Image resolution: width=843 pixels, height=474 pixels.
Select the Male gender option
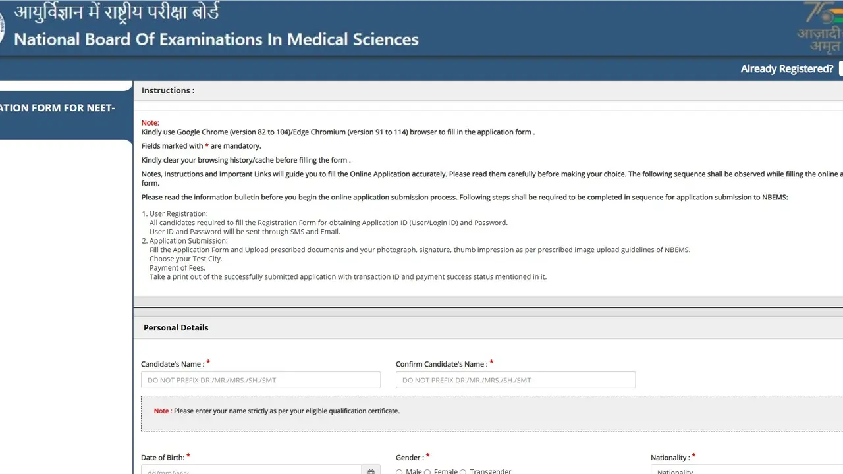400,471
